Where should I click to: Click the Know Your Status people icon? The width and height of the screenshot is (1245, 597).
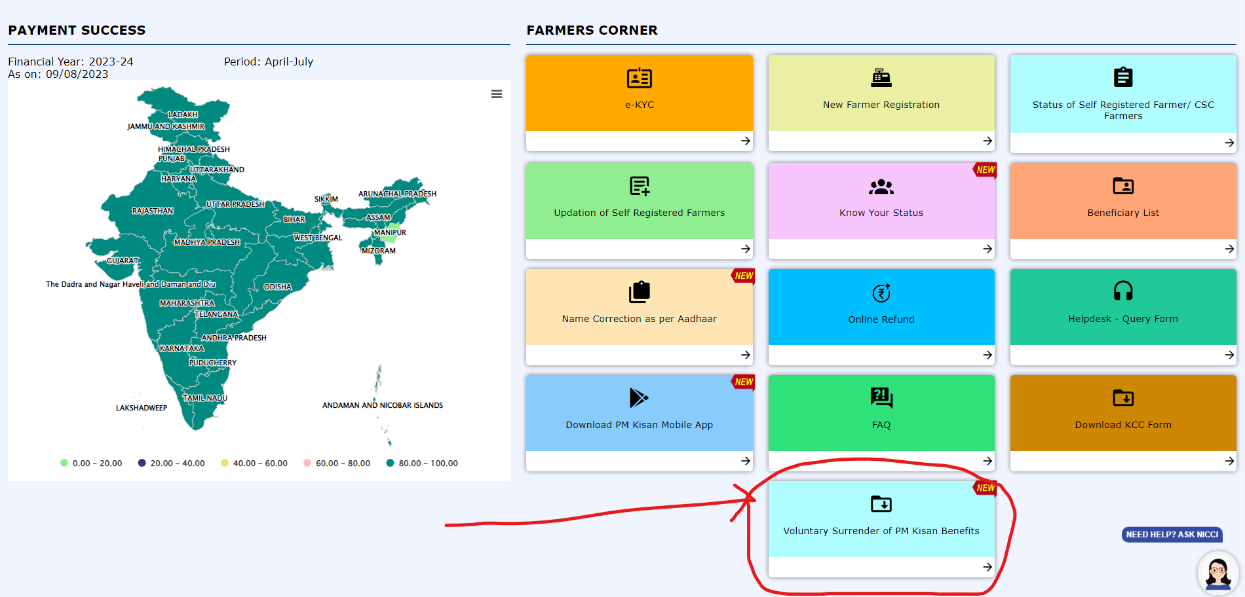coord(881,187)
